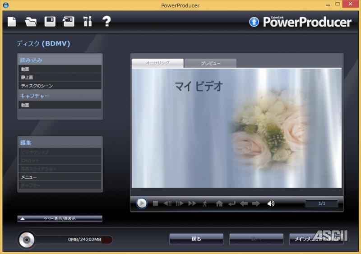
Task: Minimize the PowerProducer window
Action: tap(328, 5)
